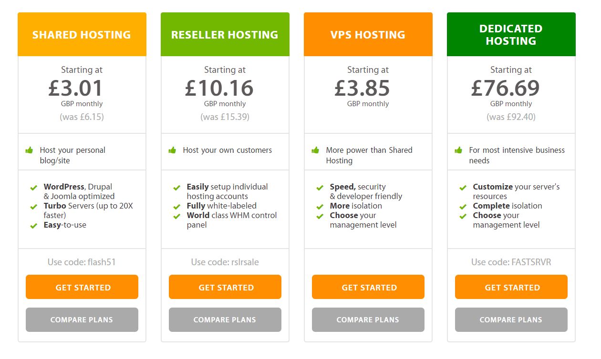Click Get Started for Reseller Hosting
601x359 pixels.
tap(225, 287)
